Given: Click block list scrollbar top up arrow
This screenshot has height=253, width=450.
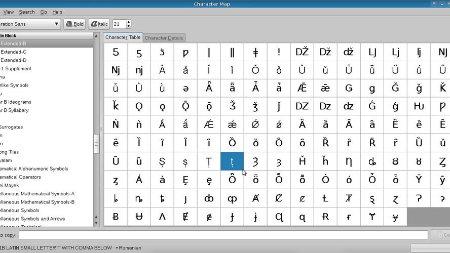Looking at the screenshot, I should [x=96, y=36].
